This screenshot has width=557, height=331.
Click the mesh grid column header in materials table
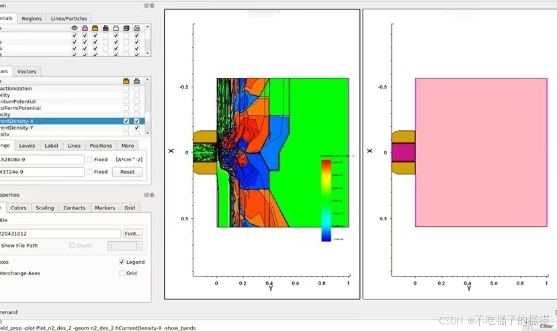click(x=105, y=28)
